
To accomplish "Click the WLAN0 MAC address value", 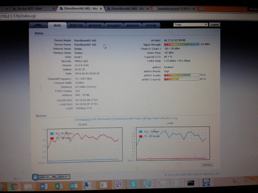I will [x=86, y=100].
